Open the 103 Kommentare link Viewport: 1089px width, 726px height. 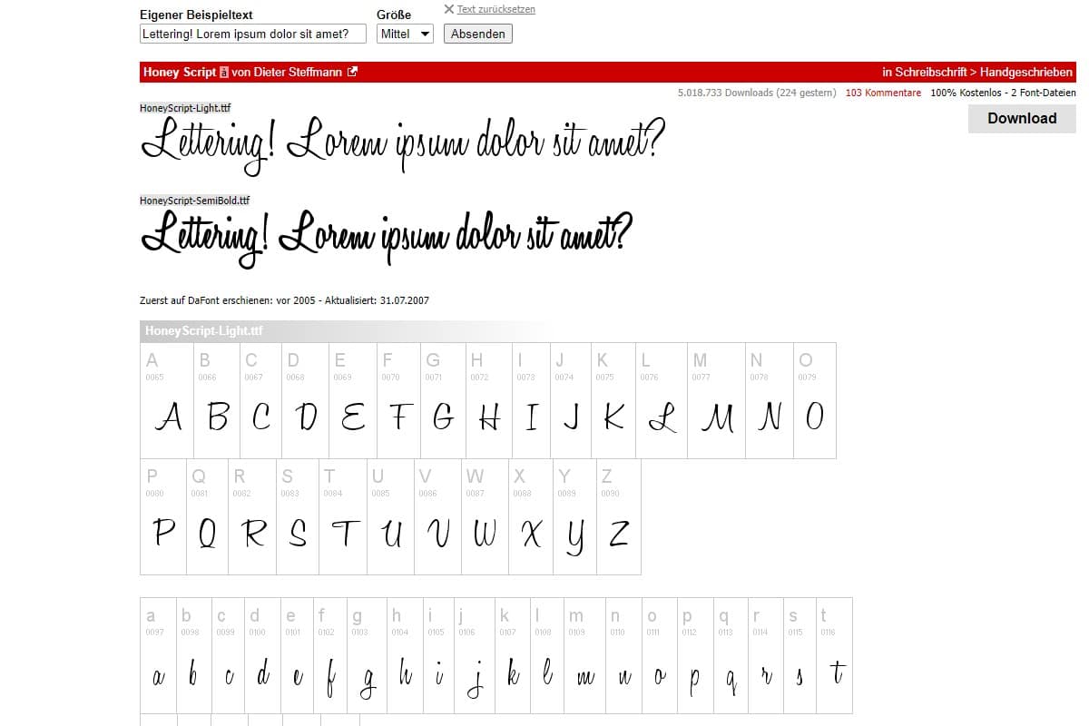coord(883,93)
